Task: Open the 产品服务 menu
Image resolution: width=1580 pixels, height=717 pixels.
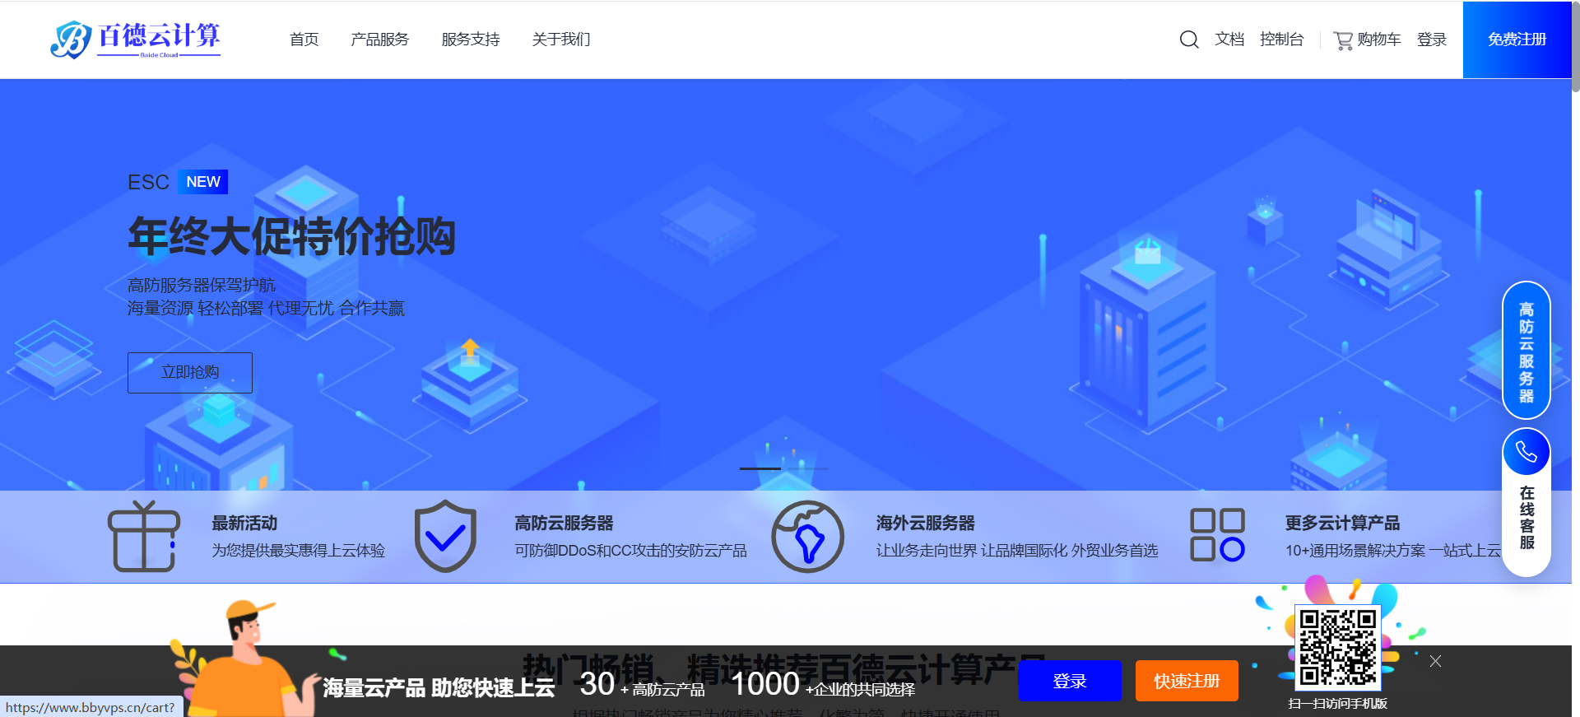Action: pyautogui.click(x=379, y=40)
